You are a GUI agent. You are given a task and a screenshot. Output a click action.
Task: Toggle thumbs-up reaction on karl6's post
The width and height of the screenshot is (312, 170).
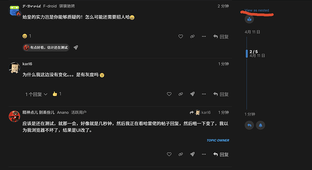click(57, 94)
